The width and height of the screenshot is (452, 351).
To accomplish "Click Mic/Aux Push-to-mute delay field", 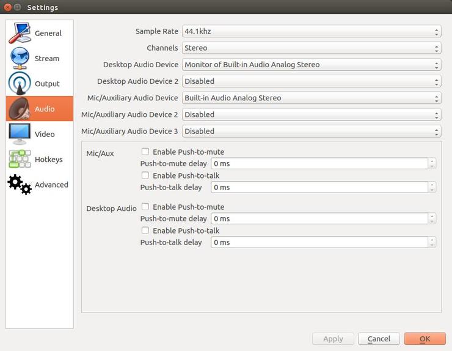I will tap(319, 164).
